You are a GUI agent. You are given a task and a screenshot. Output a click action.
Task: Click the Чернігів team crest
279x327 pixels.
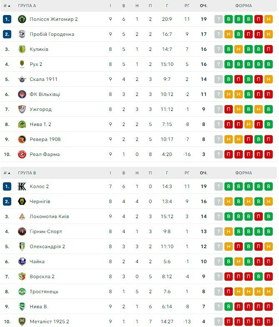pos(22,201)
